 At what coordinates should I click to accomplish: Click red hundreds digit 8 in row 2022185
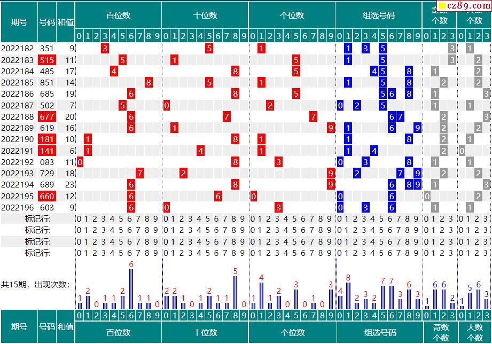(x=149, y=83)
